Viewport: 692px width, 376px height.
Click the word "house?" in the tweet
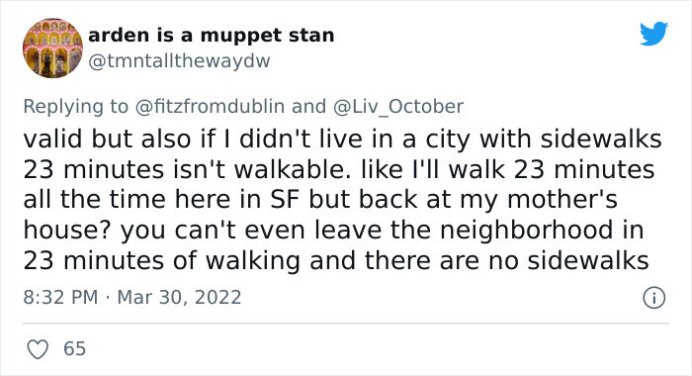(x=68, y=231)
